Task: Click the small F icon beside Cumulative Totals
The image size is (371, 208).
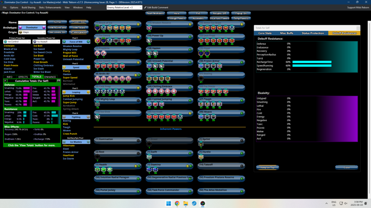Action: pos(5,80)
